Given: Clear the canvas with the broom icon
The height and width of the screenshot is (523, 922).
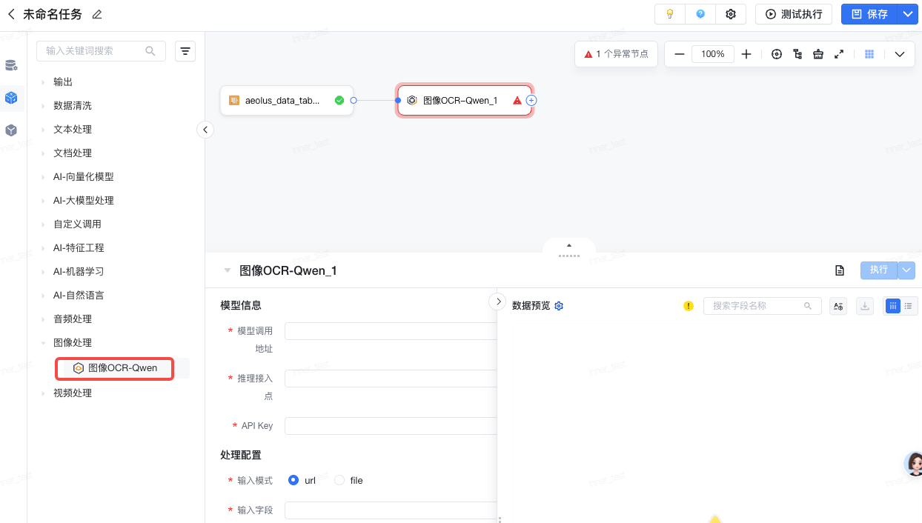Looking at the screenshot, I should point(818,54).
